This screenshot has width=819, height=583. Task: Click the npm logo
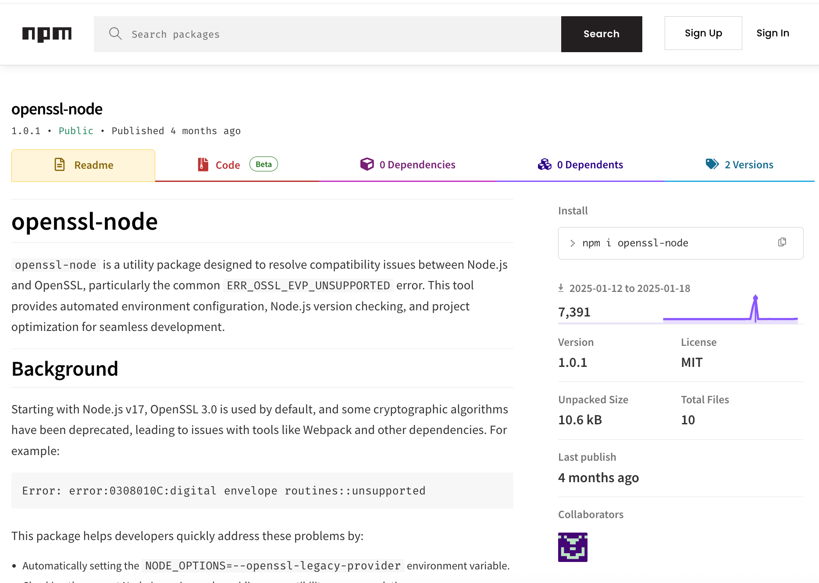(x=47, y=34)
